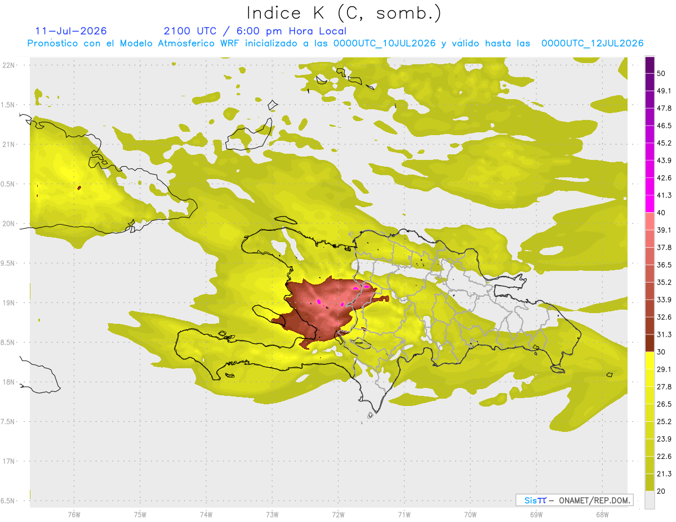Click the legend value "46.5"
Screen dimensions: 676x522
click(665, 126)
